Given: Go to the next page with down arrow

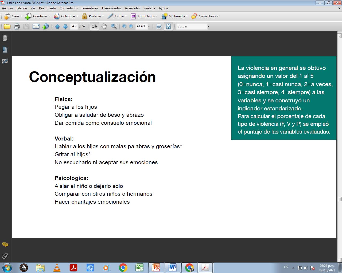Looking at the screenshot, I should [x=65, y=26].
